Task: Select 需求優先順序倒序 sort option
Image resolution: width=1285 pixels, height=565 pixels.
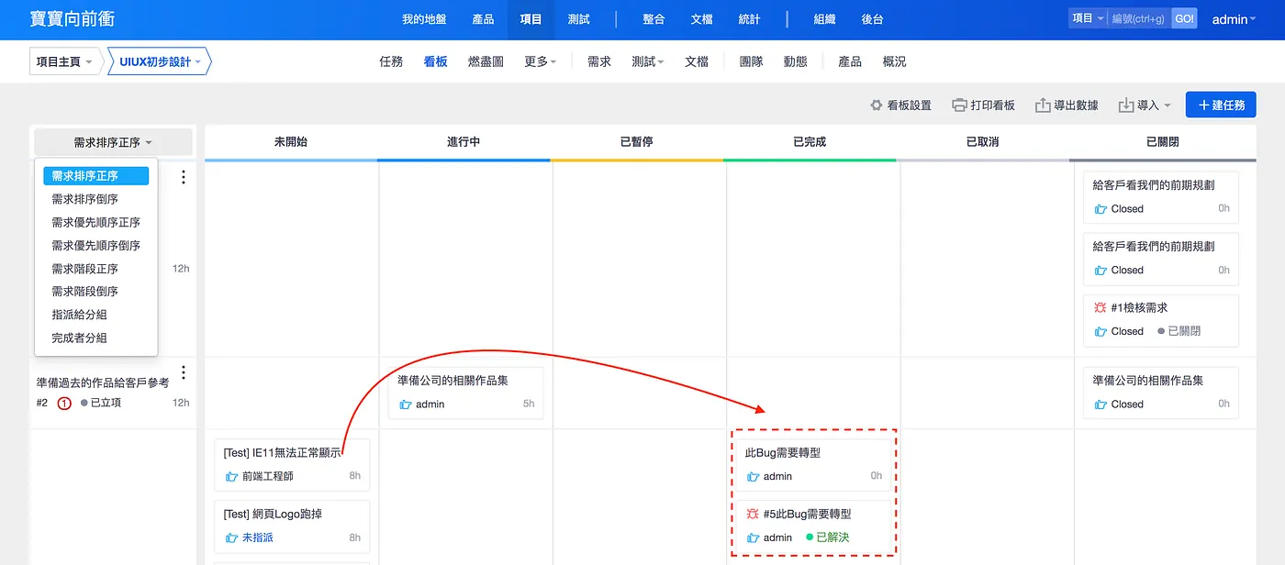Action: coord(95,245)
